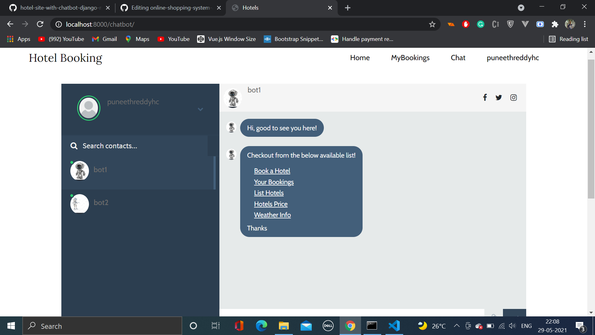Open the tab search dropdown arrow
This screenshot has height=335, width=595.
(x=521, y=8)
